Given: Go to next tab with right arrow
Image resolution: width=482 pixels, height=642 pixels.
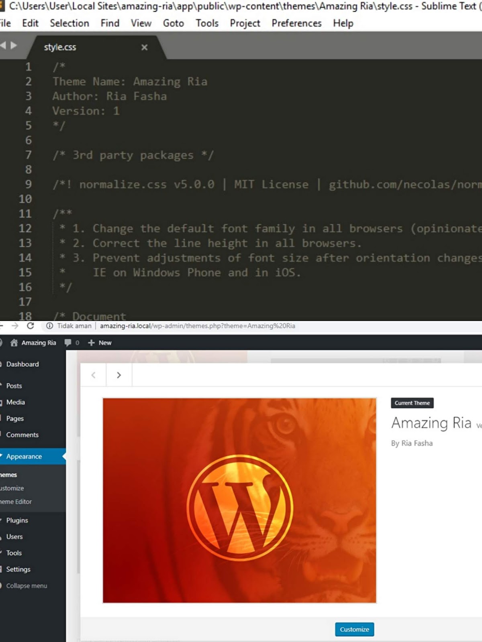Looking at the screenshot, I should point(14,45).
